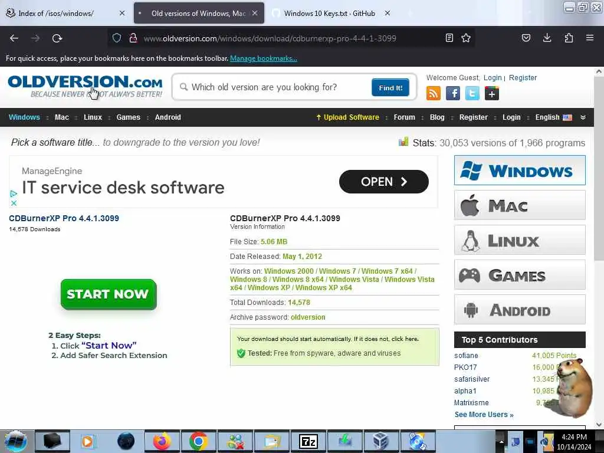The height and width of the screenshot is (453, 604).
Task: Open the disc burner taskbar icon
Action: [x=418, y=441]
